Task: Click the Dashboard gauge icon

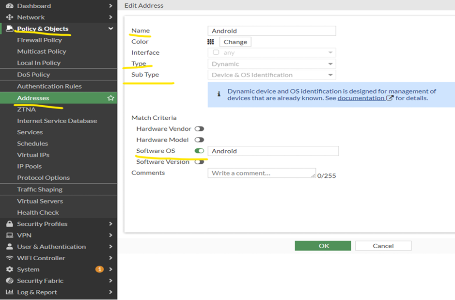Action: coord(10,6)
